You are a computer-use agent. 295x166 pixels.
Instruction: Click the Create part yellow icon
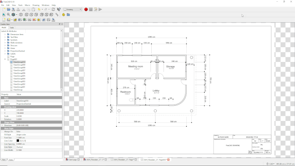pos(64,15)
